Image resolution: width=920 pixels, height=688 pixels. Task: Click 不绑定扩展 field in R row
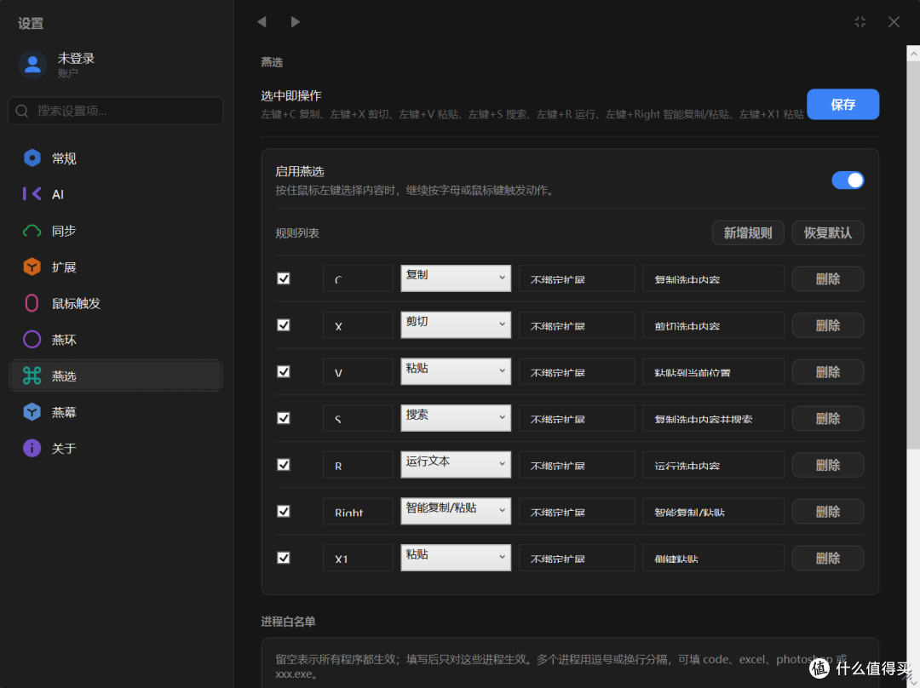point(577,465)
